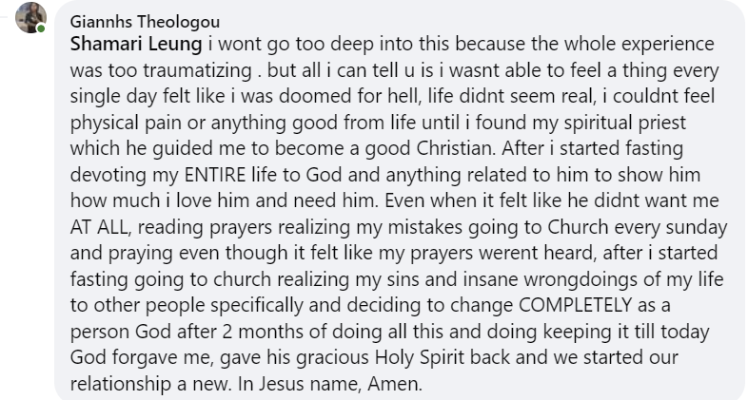Click the green online status dot
Screen dimensions: 748x400
[42, 29]
